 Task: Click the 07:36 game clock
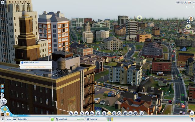click(x=9, y=119)
